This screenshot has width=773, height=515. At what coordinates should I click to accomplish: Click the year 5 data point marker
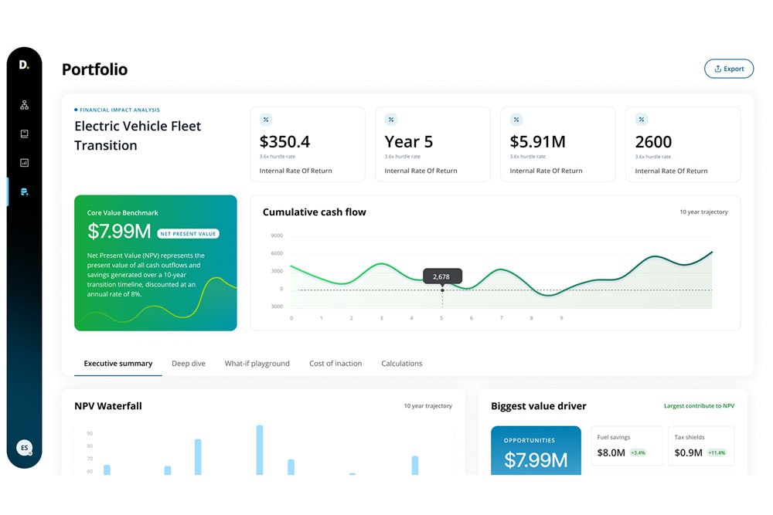pyautogui.click(x=442, y=290)
